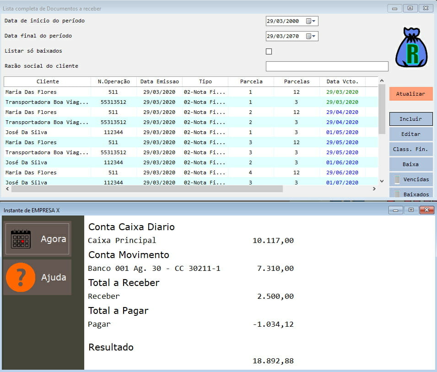Toggle the 'Listar só baixados' checkbox

tap(269, 51)
